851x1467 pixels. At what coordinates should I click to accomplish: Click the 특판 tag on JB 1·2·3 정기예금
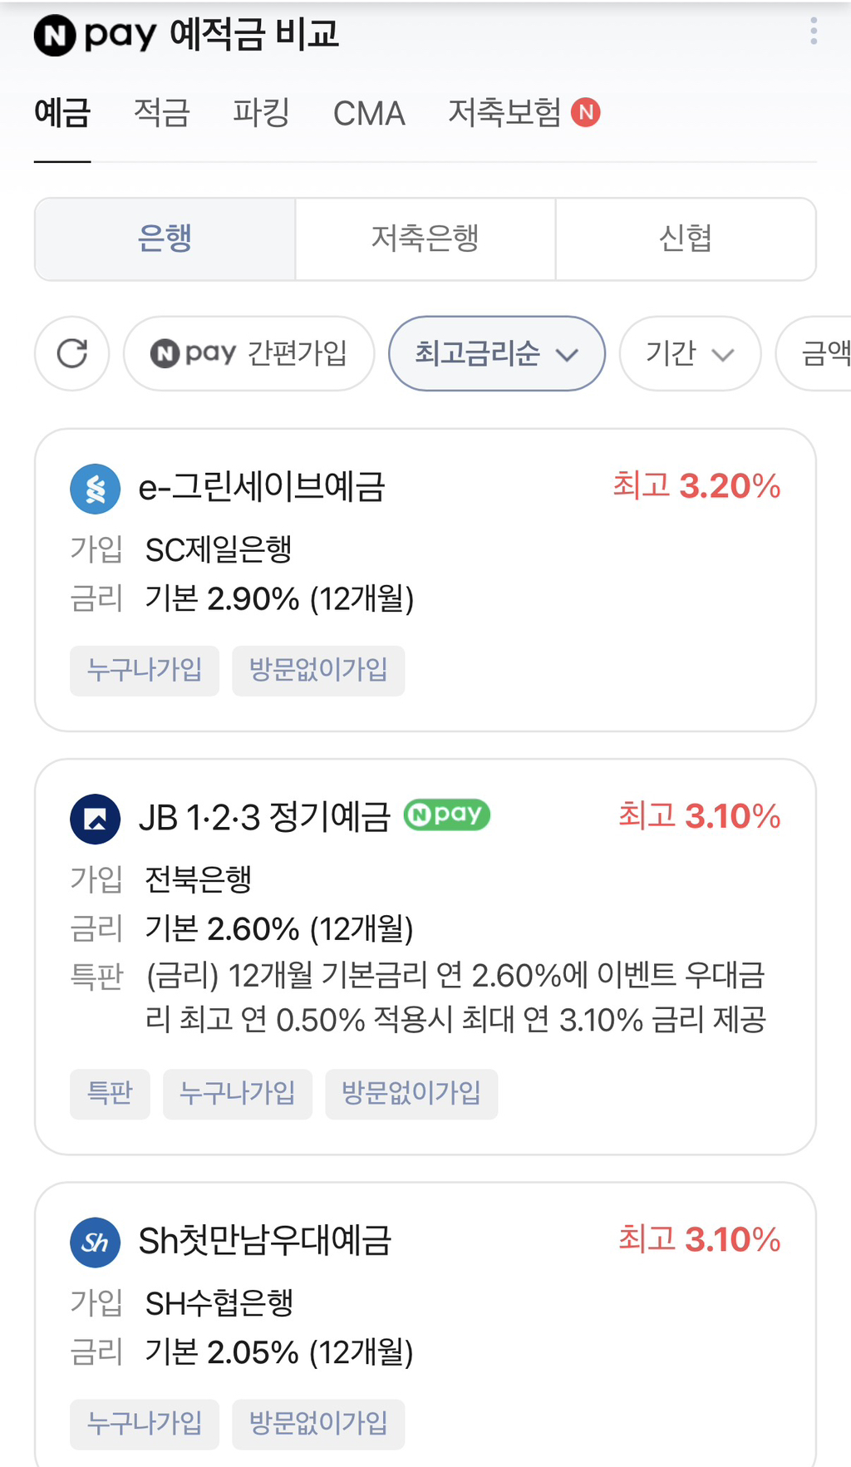pyautogui.click(x=110, y=1093)
